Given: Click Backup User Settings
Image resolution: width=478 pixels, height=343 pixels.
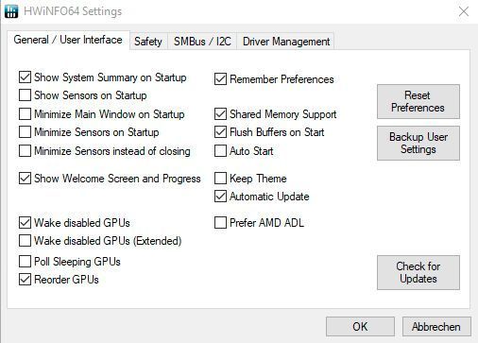Looking at the screenshot, I should 418,143.
